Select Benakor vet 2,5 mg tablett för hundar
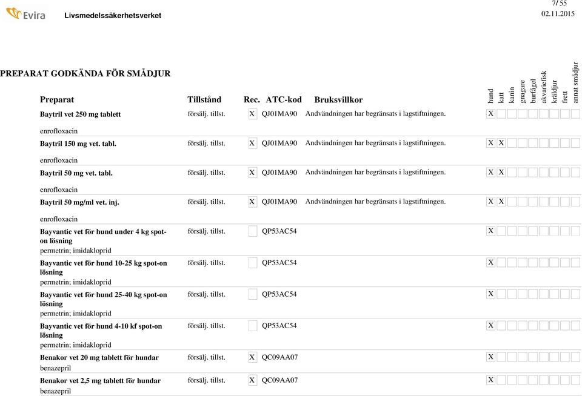Image resolution: width=582 pixels, height=396 pixels. tap(100, 380)
